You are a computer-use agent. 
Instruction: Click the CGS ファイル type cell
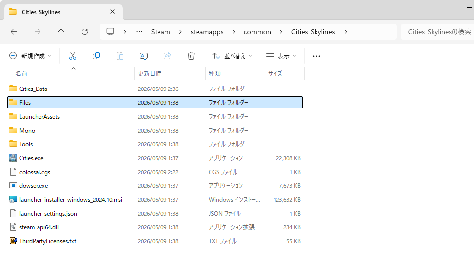[223, 172]
